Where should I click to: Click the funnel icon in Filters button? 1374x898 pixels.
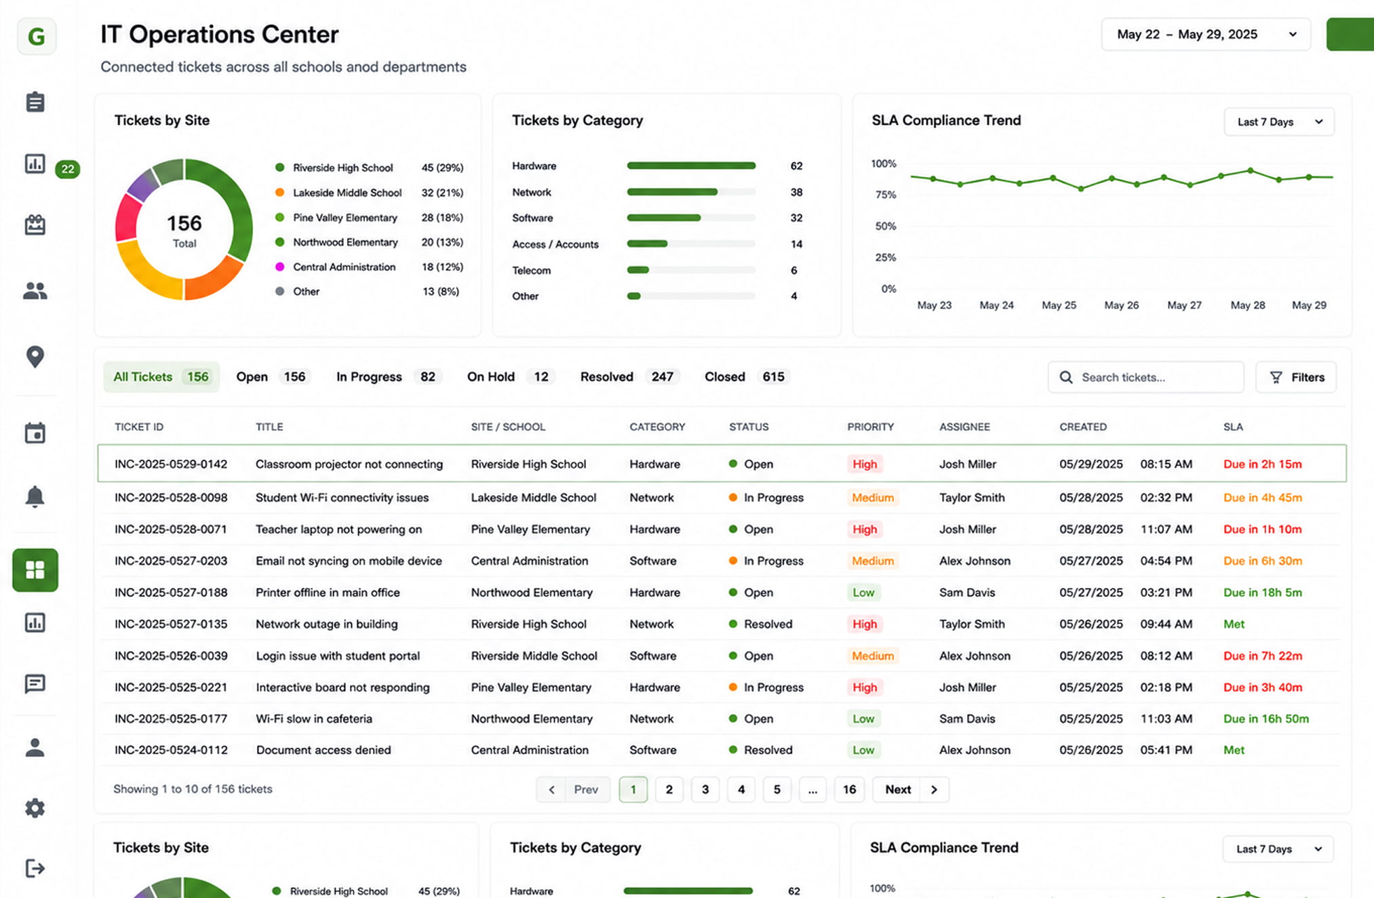tap(1276, 377)
